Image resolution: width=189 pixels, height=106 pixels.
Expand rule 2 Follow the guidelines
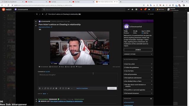138,67
